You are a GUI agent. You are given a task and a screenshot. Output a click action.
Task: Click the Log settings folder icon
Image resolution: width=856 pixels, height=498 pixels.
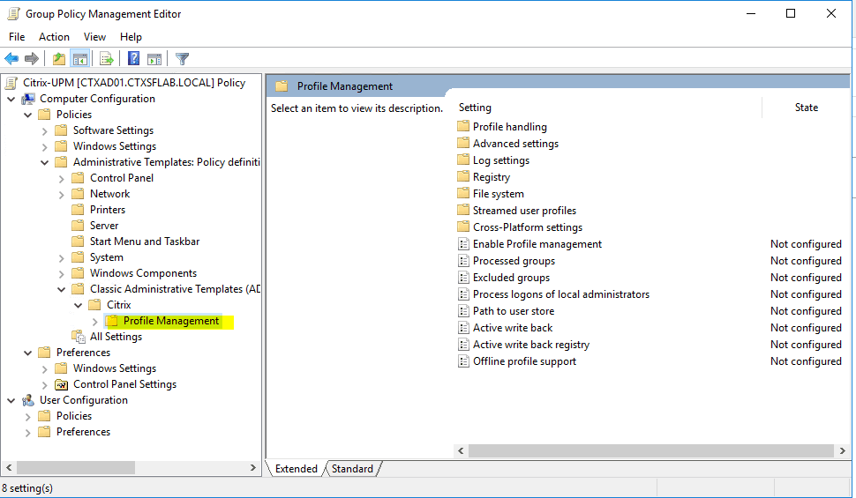click(463, 160)
